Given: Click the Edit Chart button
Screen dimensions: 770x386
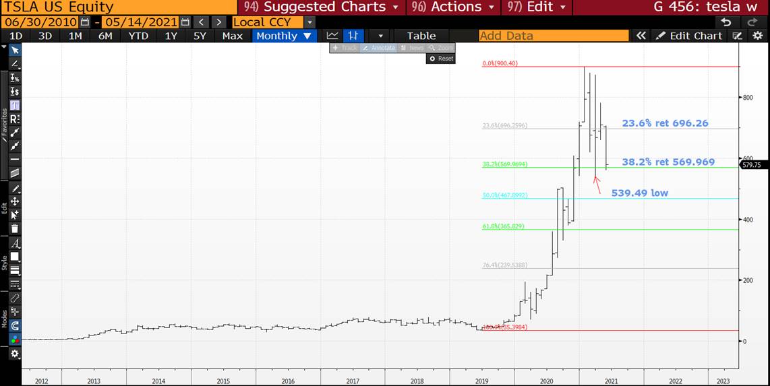Looking at the screenshot, I should click(x=690, y=36).
